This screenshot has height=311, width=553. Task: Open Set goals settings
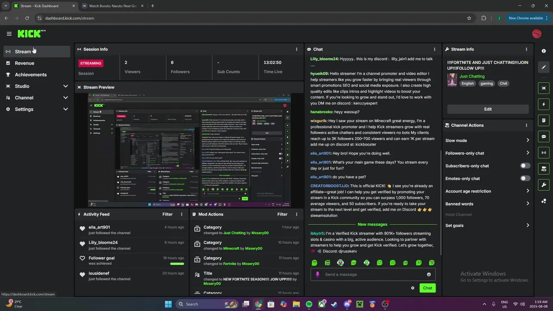coord(487,225)
